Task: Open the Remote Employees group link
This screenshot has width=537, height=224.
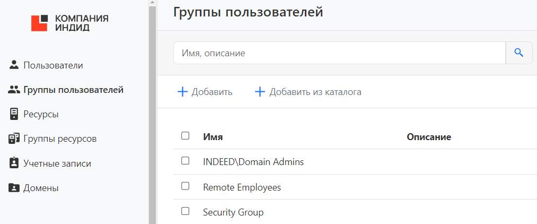Action: 242,187
